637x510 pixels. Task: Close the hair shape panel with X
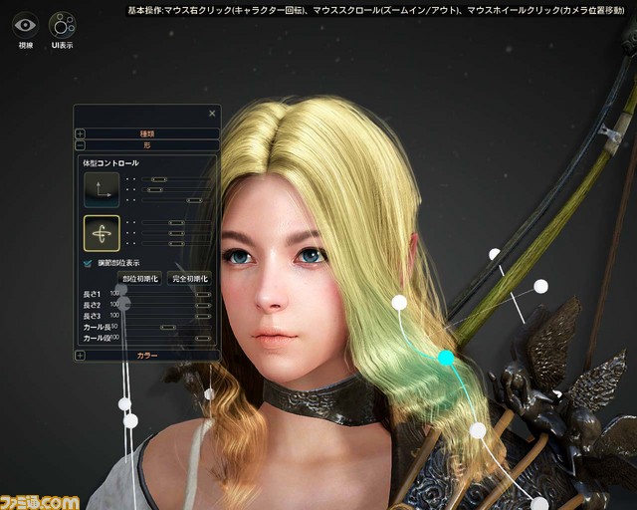point(212,114)
